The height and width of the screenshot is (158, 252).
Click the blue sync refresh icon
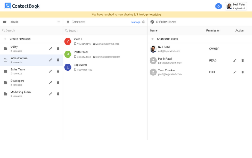pyautogui.click(x=219, y=6)
